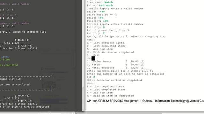This screenshot has height=114, width=204.
Task: Select the 'Price must be >= $0' message
Action: (x=102, y=15)
